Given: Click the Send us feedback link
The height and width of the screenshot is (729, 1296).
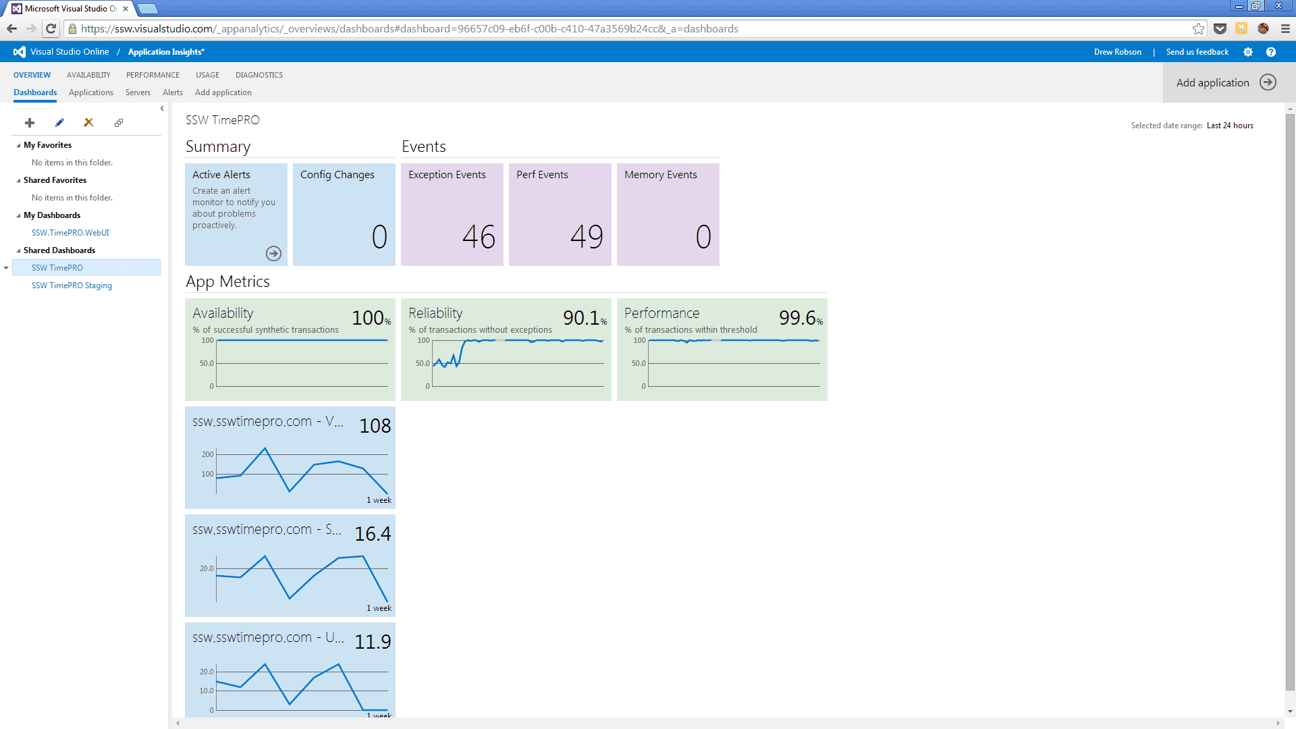Looking at the screenshot, I should coord(1197,52).
